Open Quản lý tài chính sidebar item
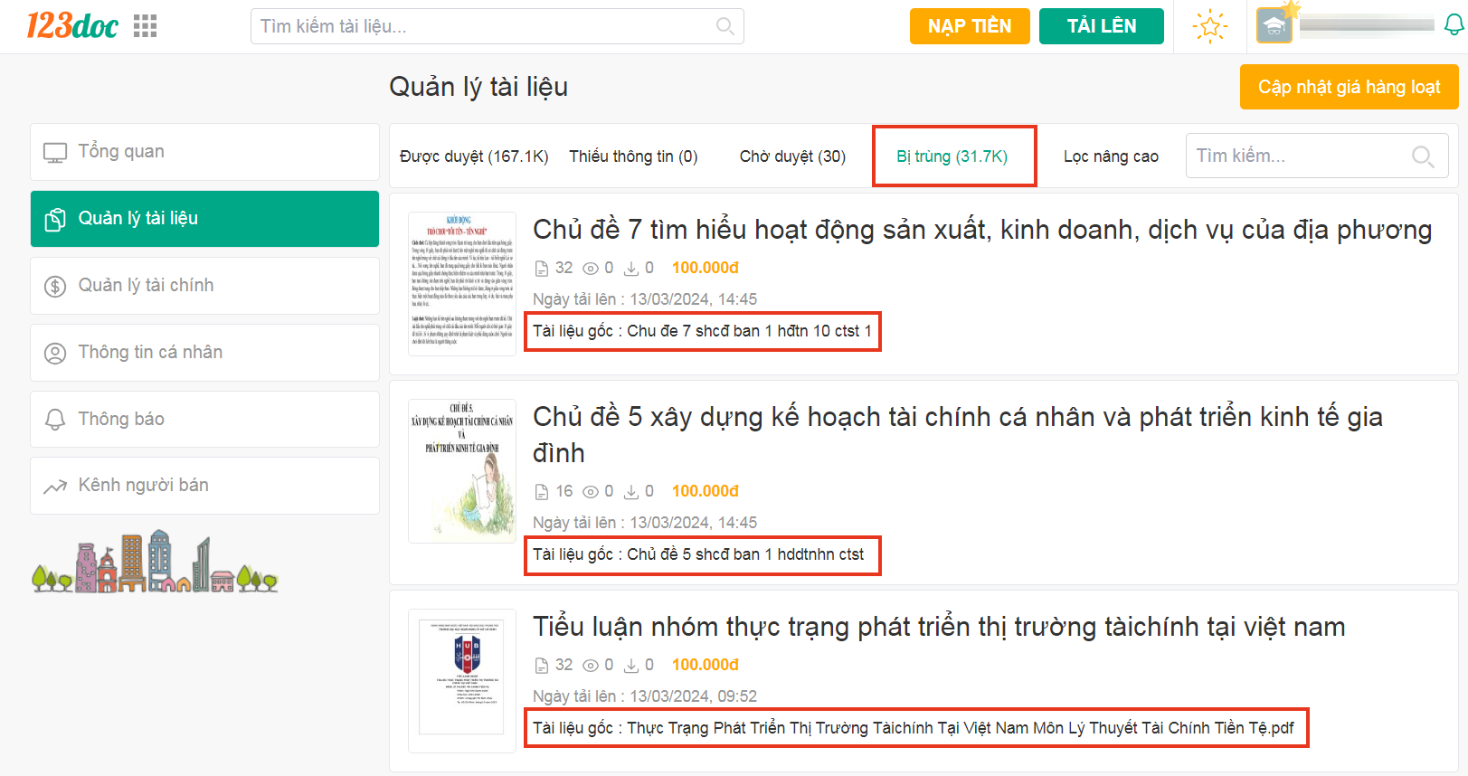The height and width of the screenshot is (776, 1468). pyautogui.click(x=204, y=286)
